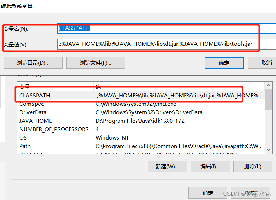The width and height of the screenshot is (276, 200).
Task: Click the value C:\Windows\system32\cmd.exe
Action: 136,104
